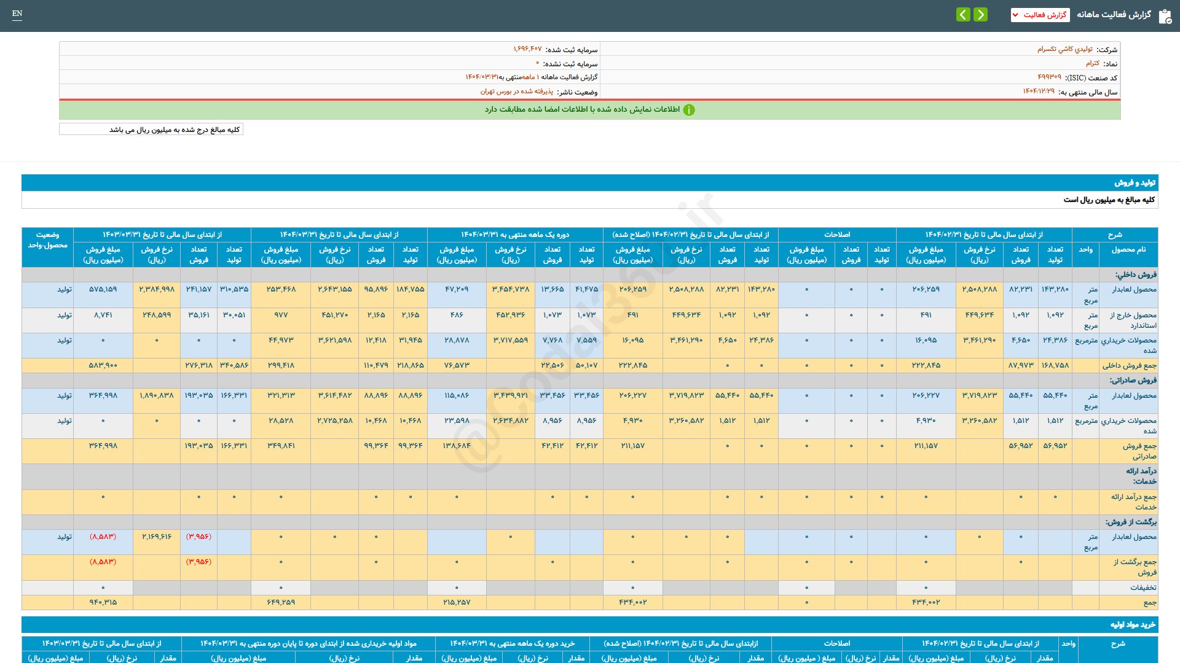This screenshot has width=1180, height=663.
Task: Click the جمع فروش صادراتی row label
Action: click(1139, 451)
